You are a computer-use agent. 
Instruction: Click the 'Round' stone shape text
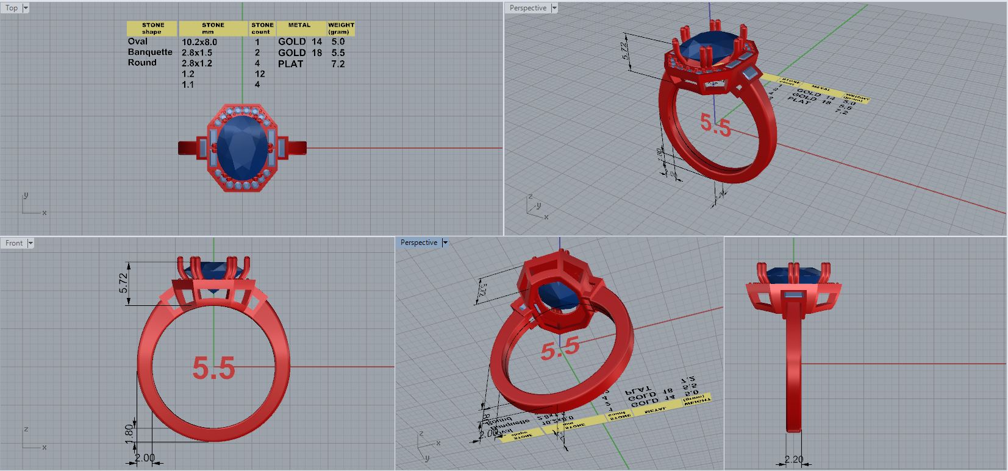[142, 62]
